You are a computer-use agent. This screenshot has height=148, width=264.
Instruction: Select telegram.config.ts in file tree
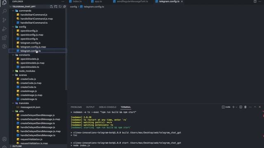tap(38, 51)
